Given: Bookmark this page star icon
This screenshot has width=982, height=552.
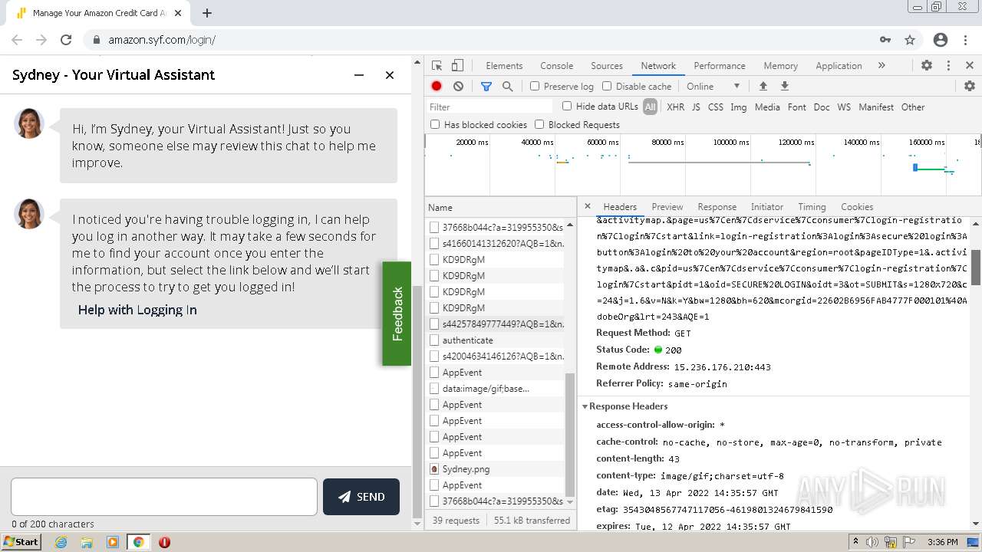Looking at the screenshot, I should (x=910, y=40).
